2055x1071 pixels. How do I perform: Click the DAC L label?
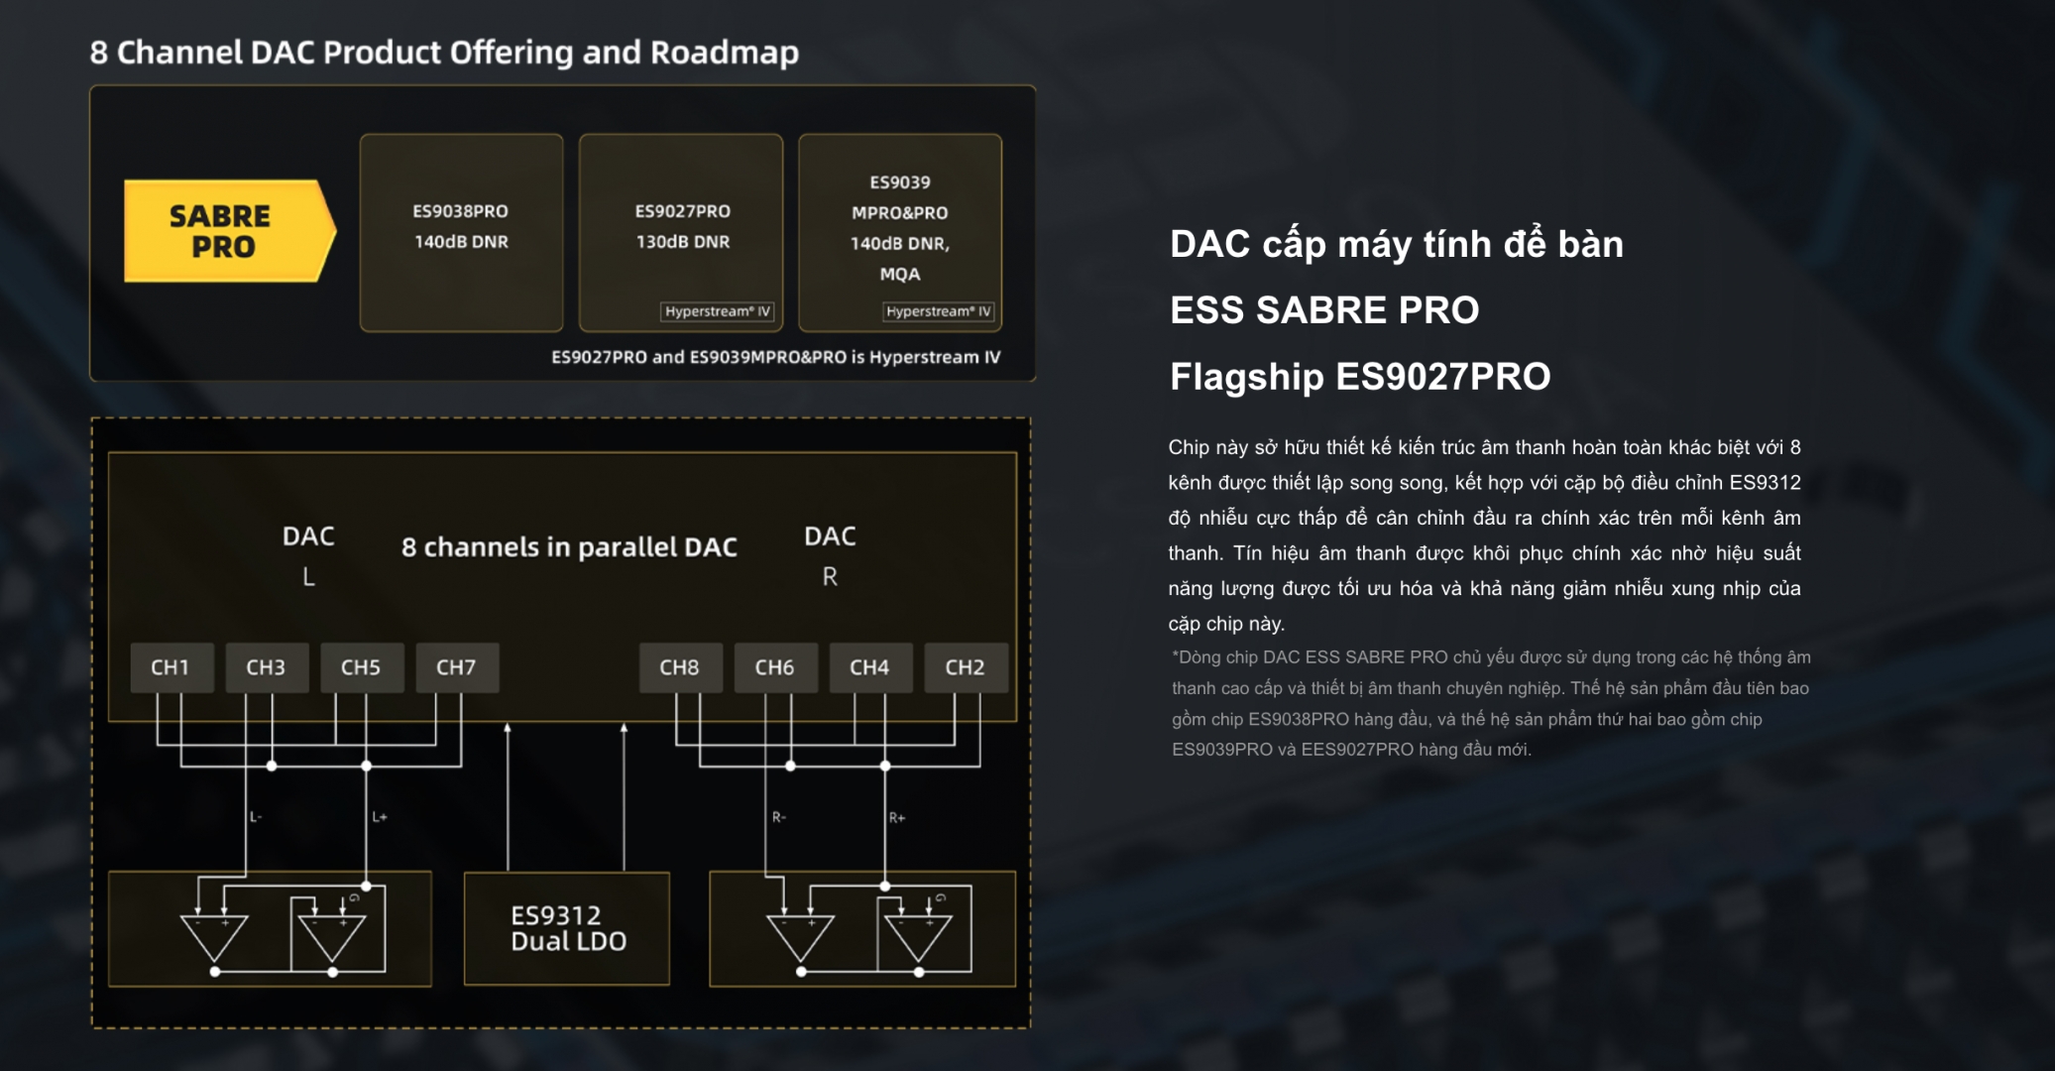308,555
